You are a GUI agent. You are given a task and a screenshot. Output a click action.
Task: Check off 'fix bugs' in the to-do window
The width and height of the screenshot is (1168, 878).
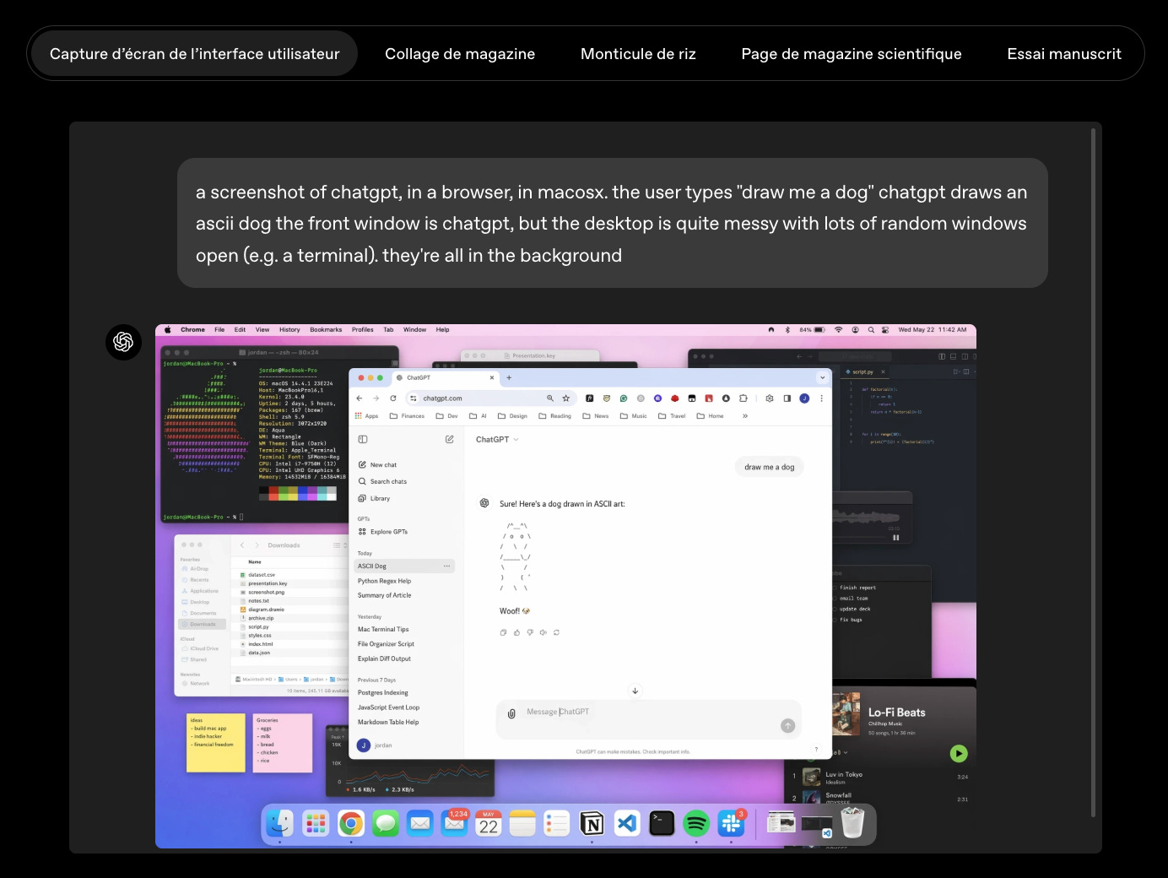(x=835, y=621)
